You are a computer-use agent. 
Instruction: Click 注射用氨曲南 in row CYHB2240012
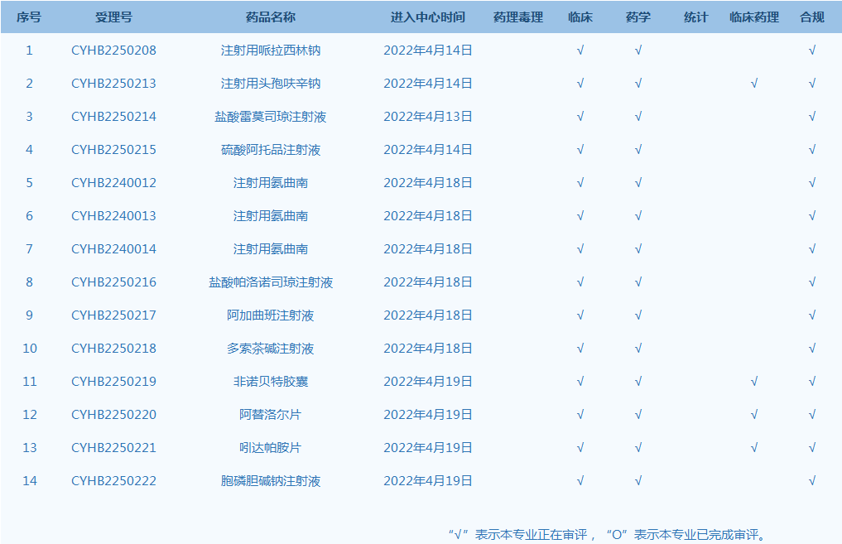271,183
